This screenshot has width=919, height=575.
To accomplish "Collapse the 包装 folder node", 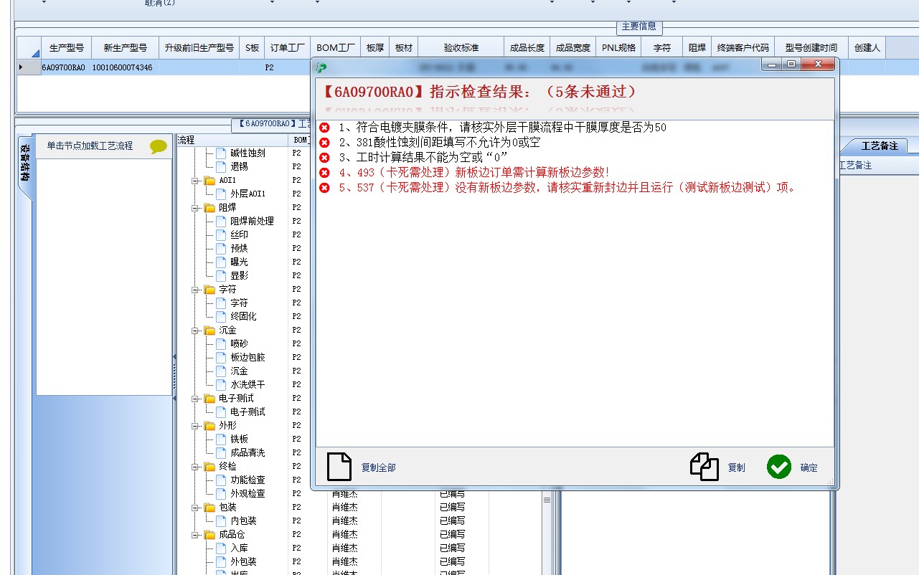I will pyautogui.click(x=195, y=508).
